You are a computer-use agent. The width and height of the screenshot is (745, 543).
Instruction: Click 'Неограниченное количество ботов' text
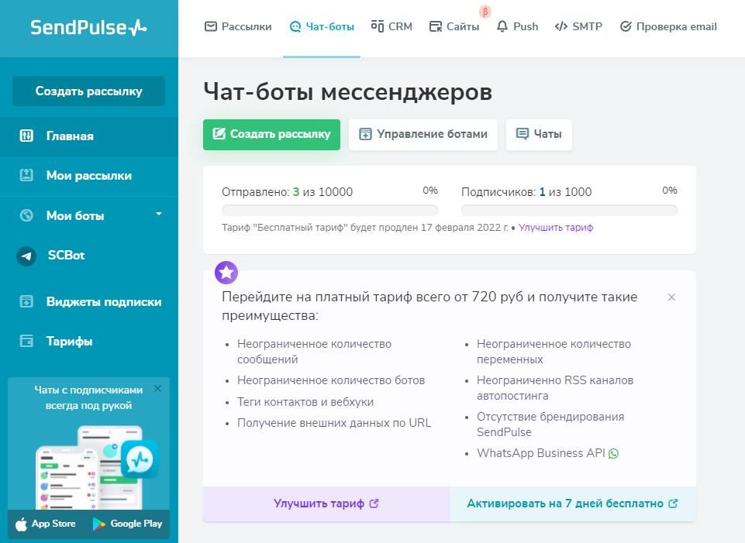pyautogui.click(x=331, y=380)
